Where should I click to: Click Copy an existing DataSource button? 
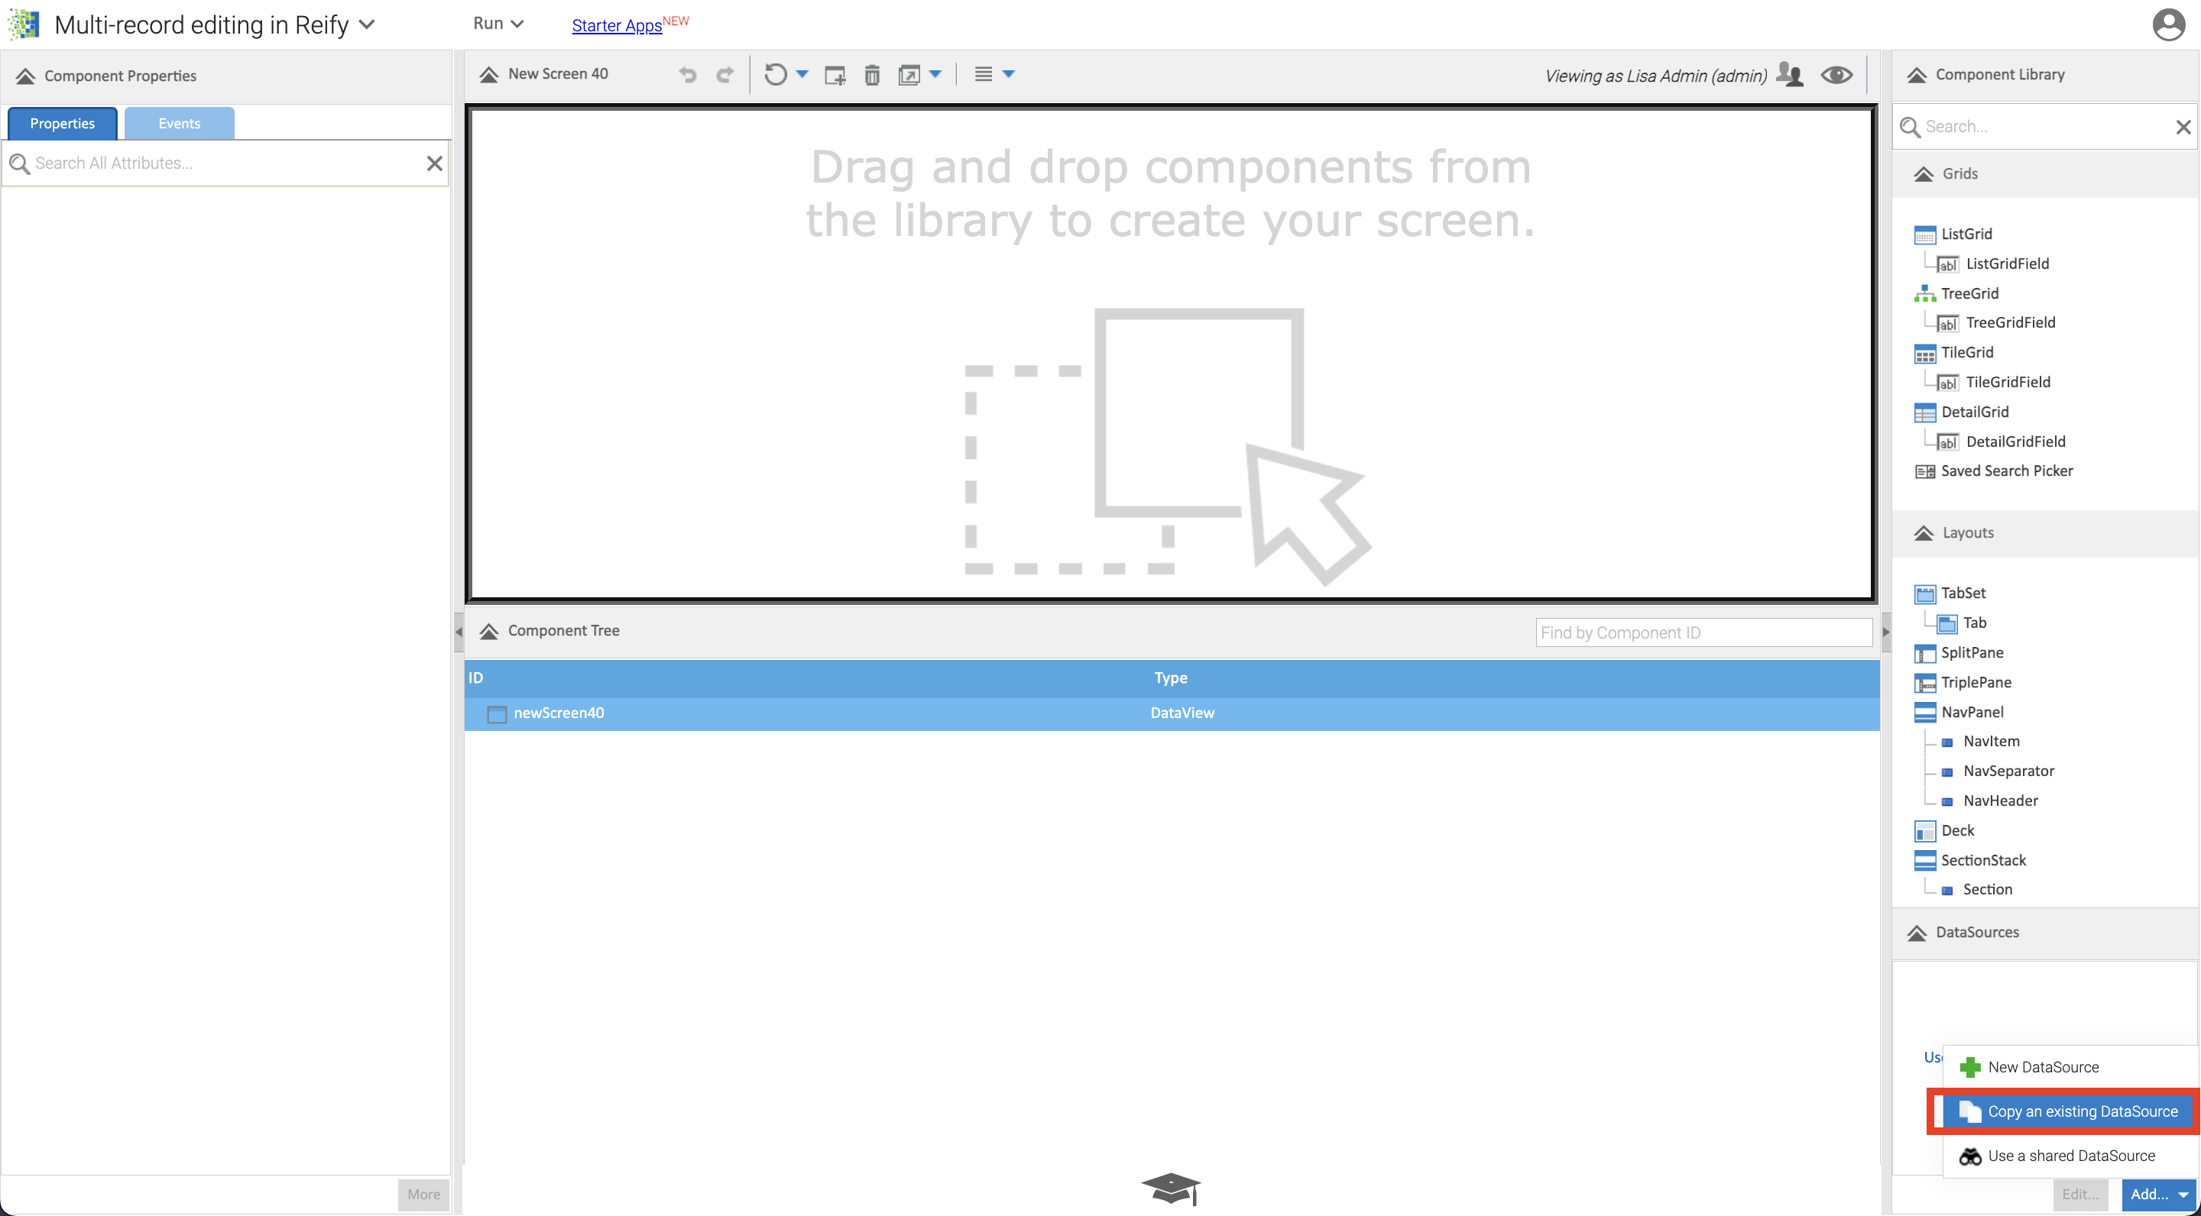click(2073, 1110)
